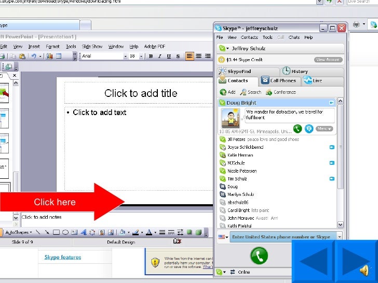The image size is (378, 283).
Task: Toggle Bold formatting
Action: click(151, 56)
